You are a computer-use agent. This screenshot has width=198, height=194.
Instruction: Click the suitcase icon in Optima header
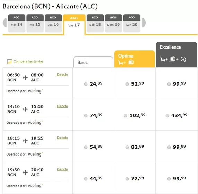[131, 62]
